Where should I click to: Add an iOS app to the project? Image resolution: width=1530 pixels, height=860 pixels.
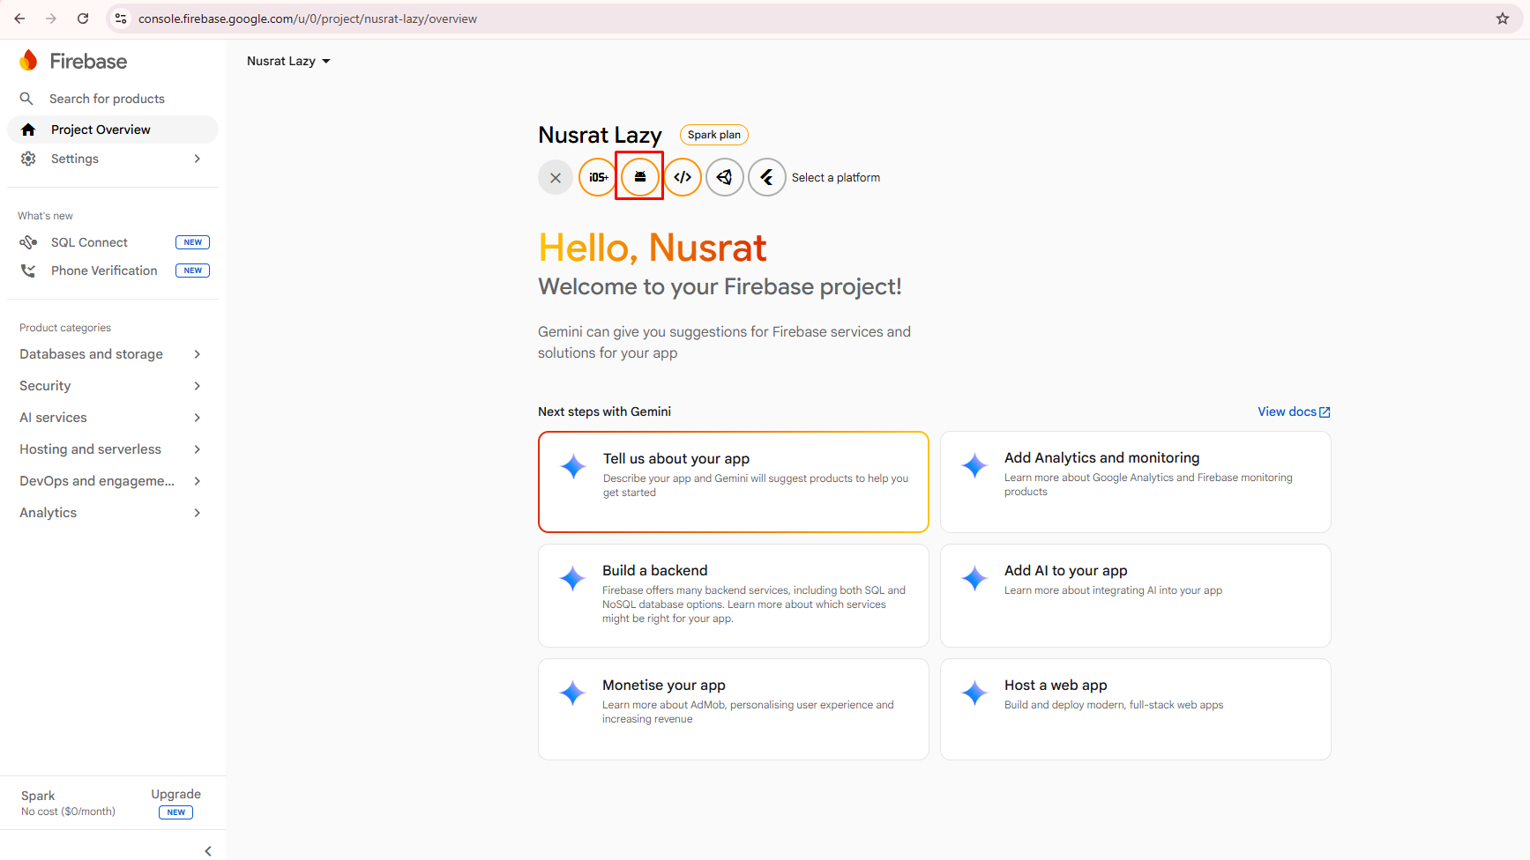coord(598,177)
